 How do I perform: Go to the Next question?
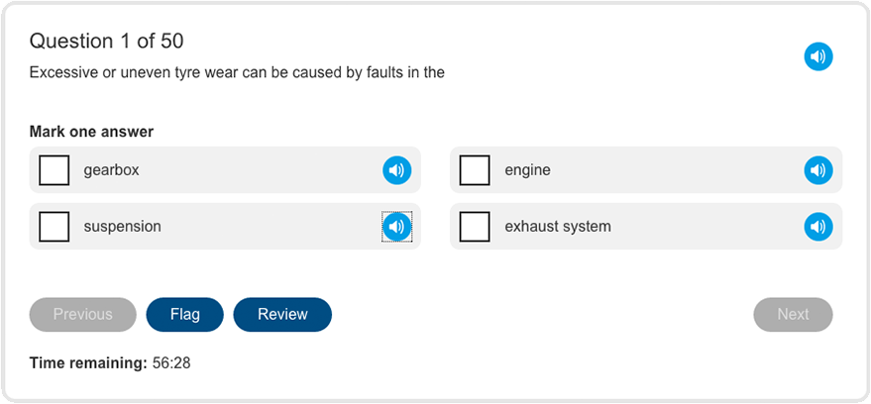point(793,315)
